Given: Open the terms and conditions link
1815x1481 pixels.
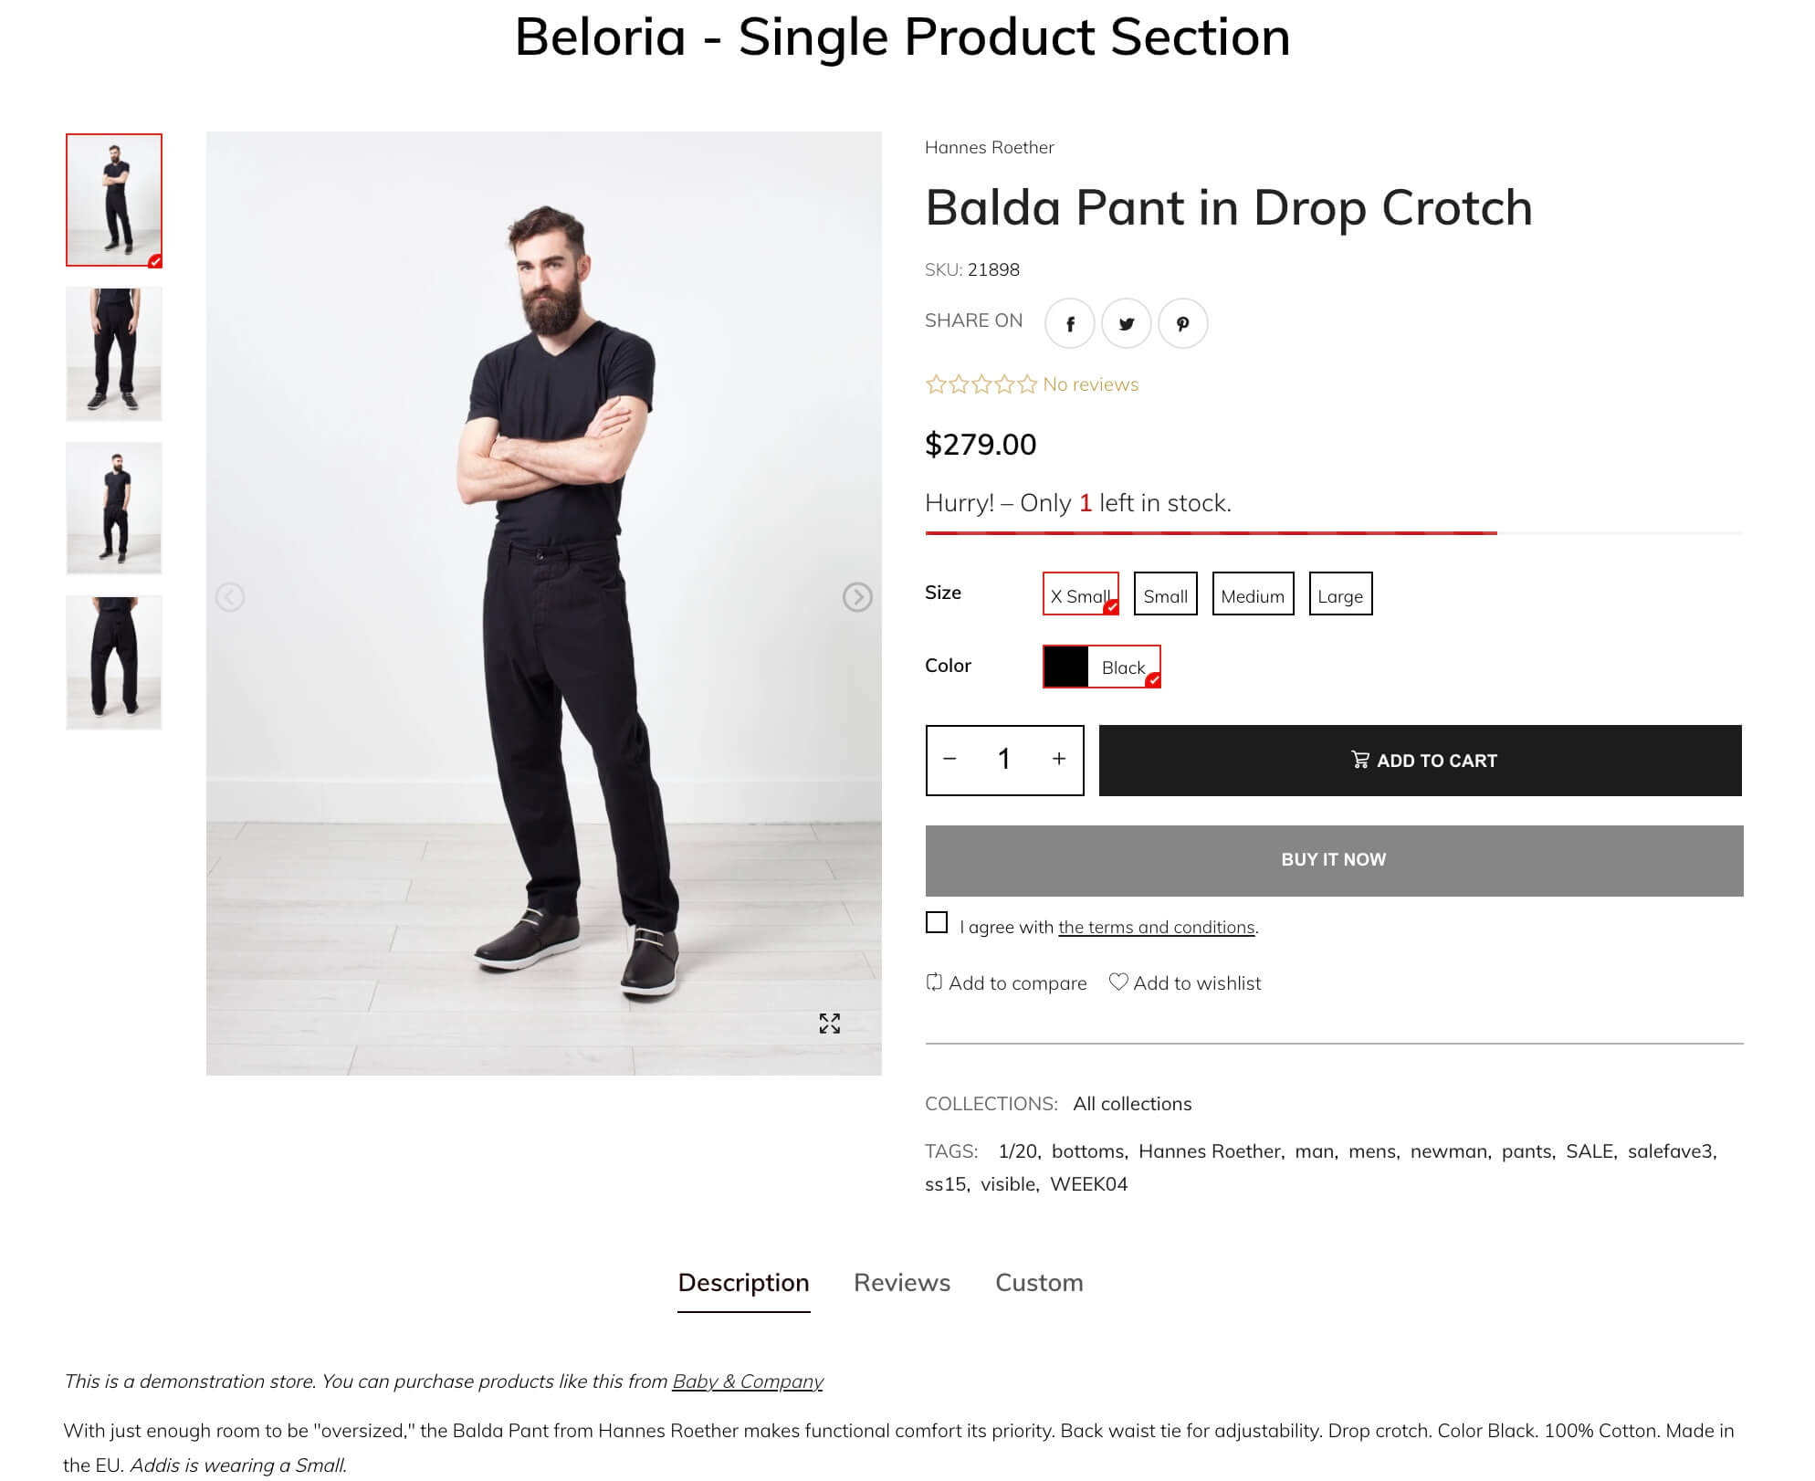Looking at the screenshot, I should [x=1156, y=928].
